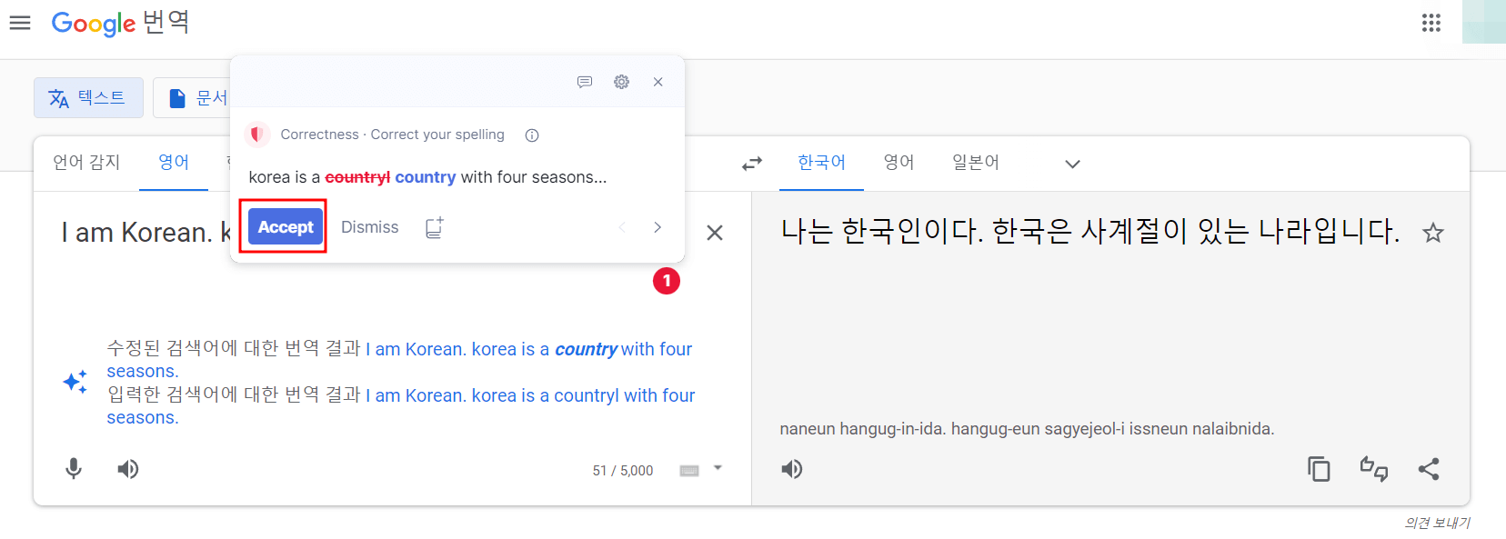
Task: Share the translation icon
Action: pos(1429,469)
